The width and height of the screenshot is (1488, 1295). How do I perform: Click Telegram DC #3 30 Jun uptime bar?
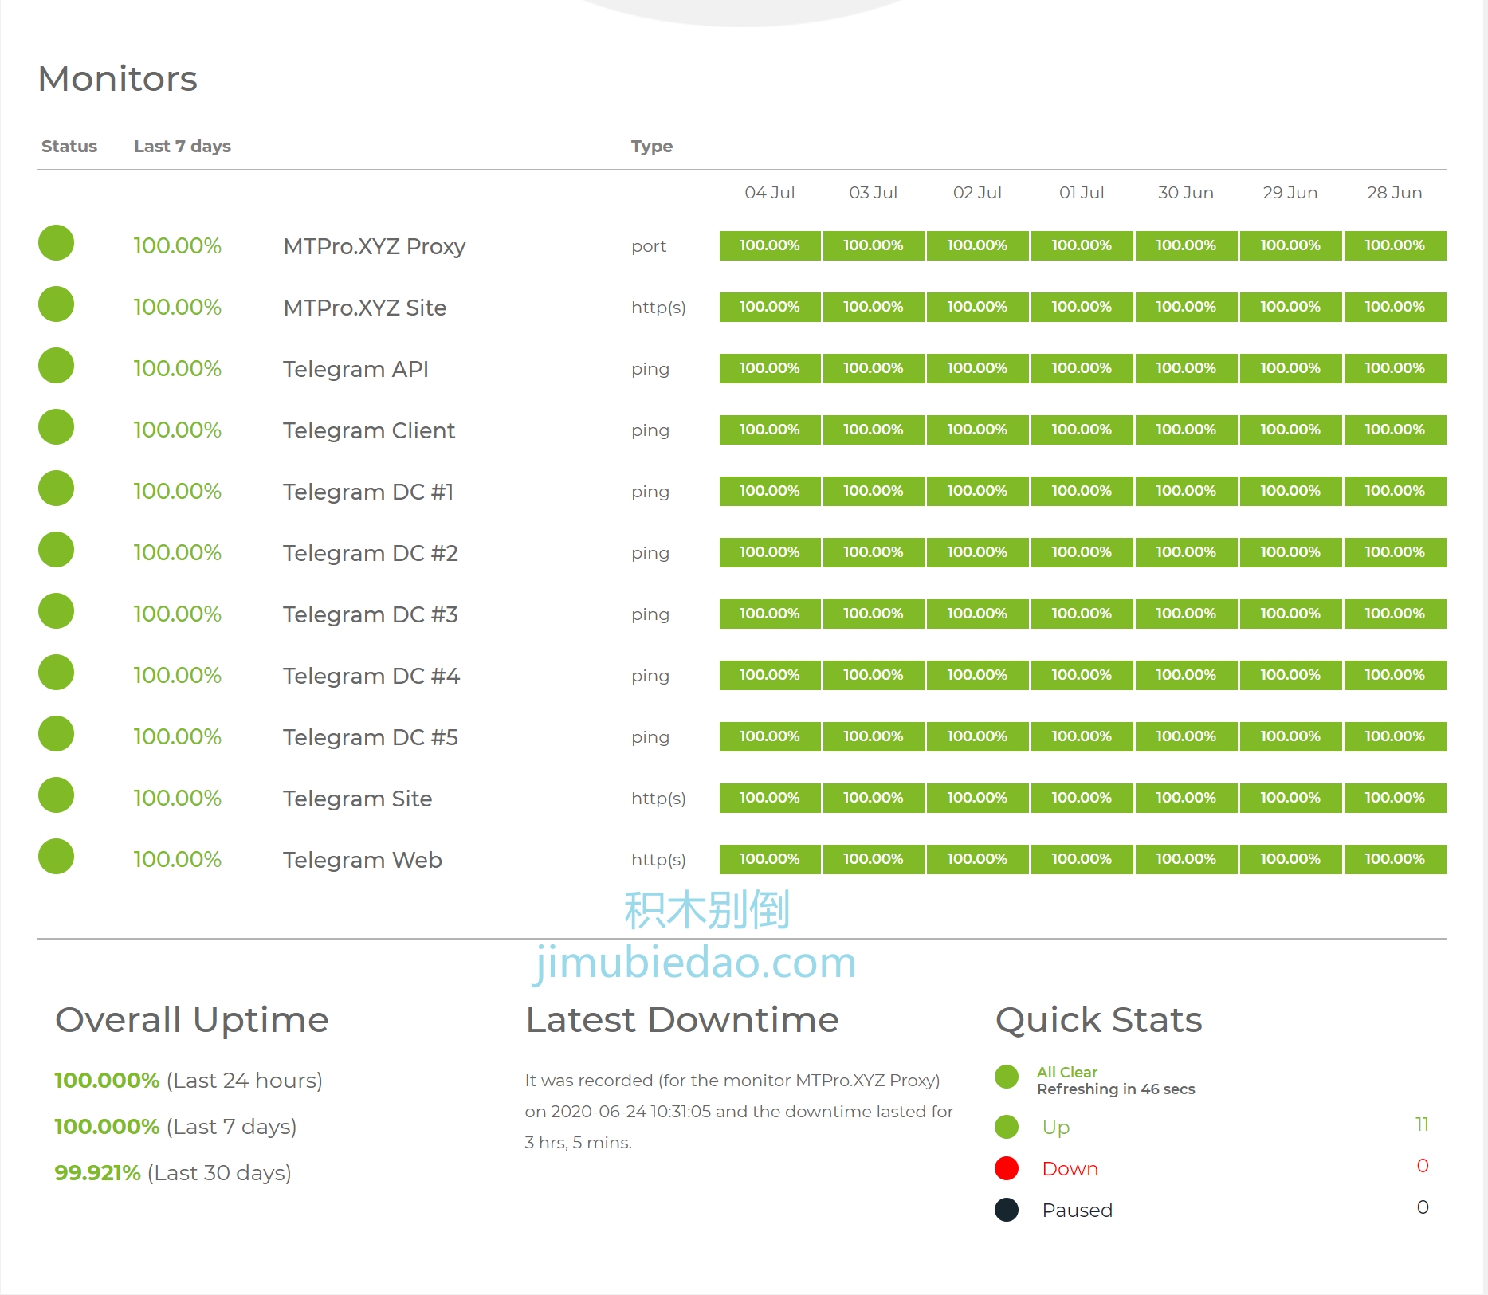click(1186, 614)
